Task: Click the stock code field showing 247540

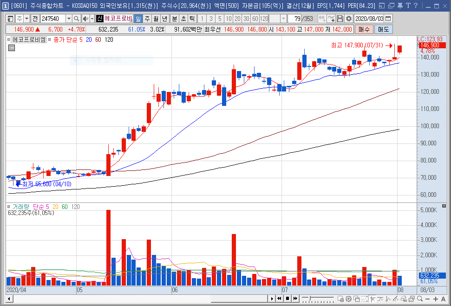Action: pyautogui.click(x=53, y=19)
